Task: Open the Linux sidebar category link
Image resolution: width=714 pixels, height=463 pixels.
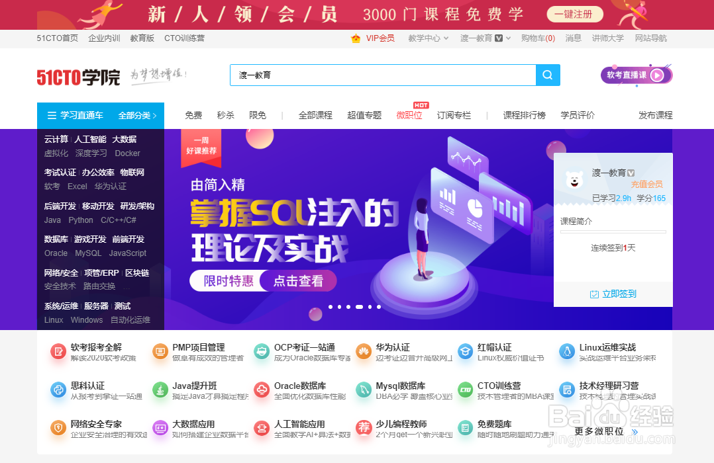Action: (54, 320)
